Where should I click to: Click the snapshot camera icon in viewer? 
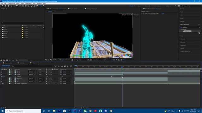[x=72, y=60]
